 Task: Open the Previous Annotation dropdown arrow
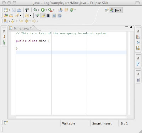[17, 21]
